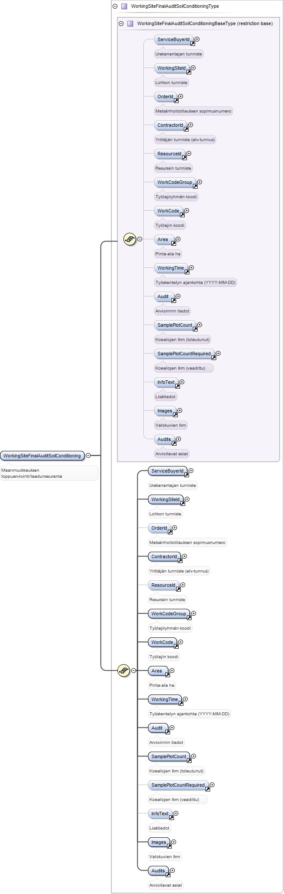Viewport: 284px width, 894px height.
Task: Click 'Työlajiryhmän koodi' annotation in the lower sequence
Action: [x=170, y=628]
